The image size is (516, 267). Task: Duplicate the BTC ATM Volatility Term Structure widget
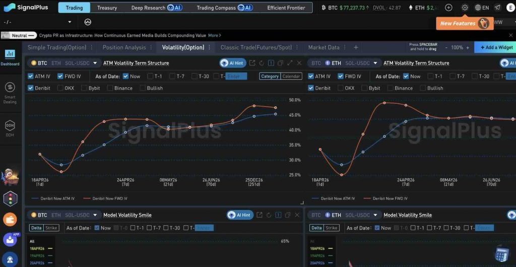point(280,63)
